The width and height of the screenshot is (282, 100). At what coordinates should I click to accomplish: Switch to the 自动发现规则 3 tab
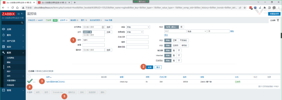[x=96, y=20]
